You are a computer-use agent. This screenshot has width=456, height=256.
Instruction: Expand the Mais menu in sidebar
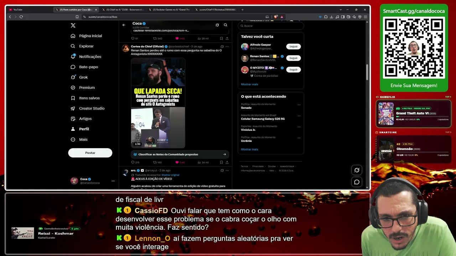[x=79, y=139]
